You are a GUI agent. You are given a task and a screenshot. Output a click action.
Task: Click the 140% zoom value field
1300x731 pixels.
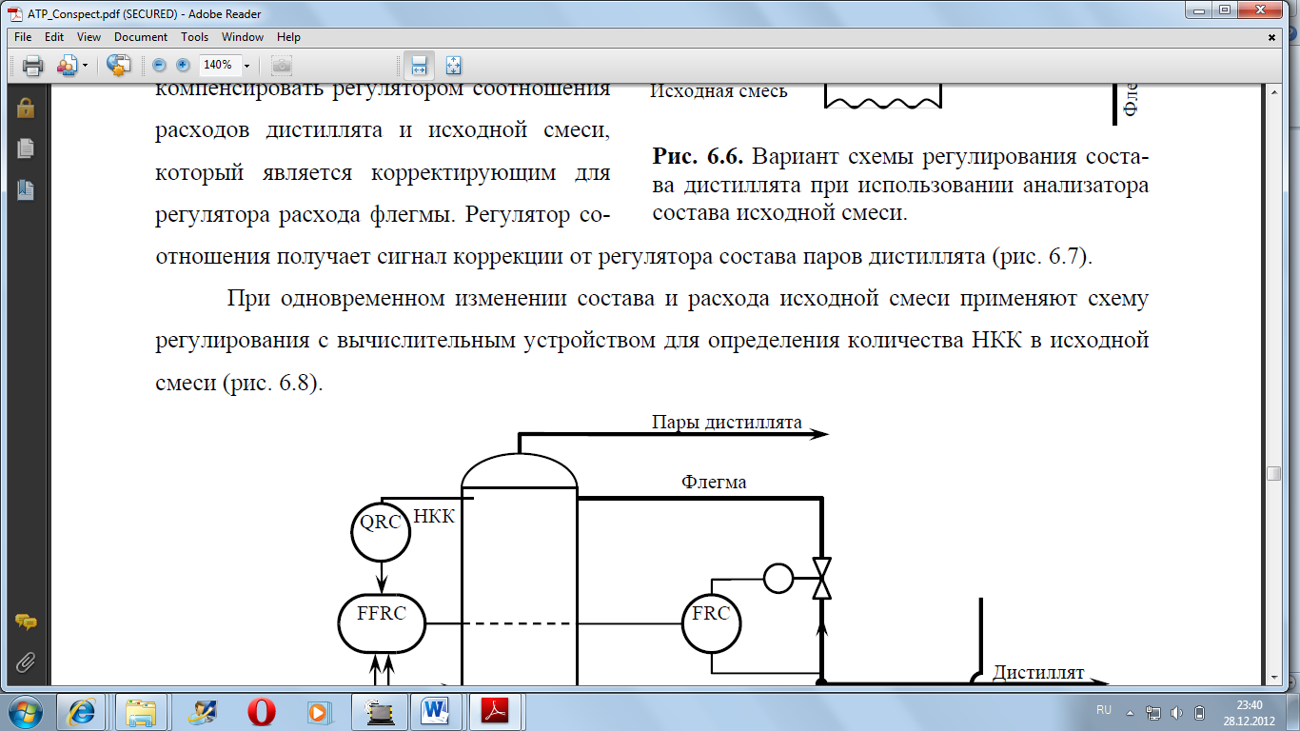tap(218, 65)
